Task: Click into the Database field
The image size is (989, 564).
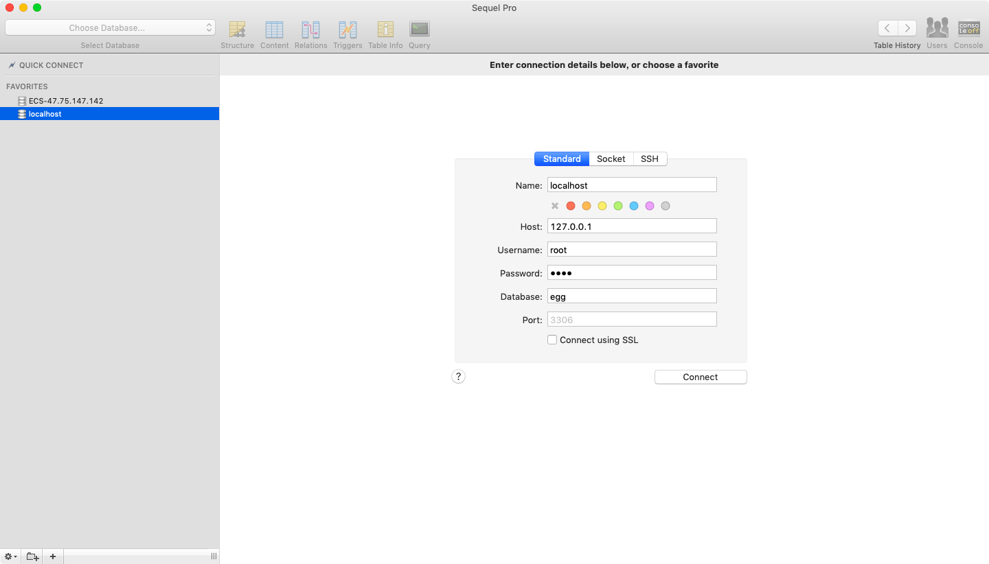Action: pos(632,296)
